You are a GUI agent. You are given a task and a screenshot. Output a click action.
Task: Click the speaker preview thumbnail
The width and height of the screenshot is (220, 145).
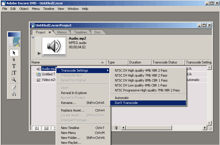54,46
